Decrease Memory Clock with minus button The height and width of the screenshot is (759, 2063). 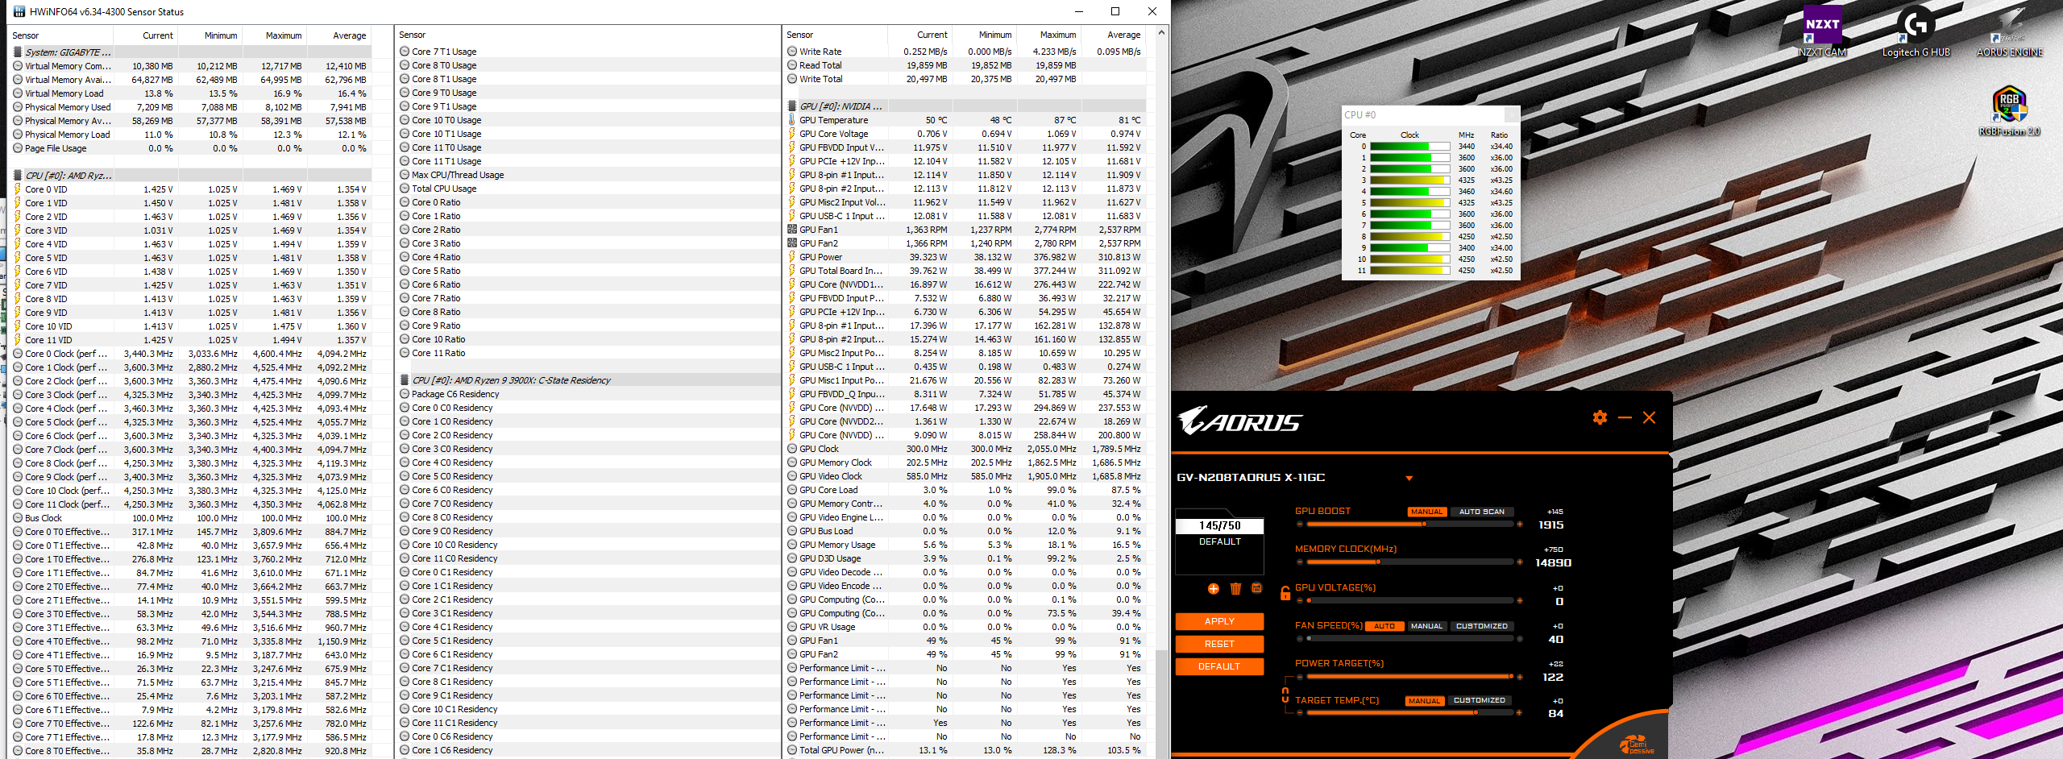[1300, 562]
